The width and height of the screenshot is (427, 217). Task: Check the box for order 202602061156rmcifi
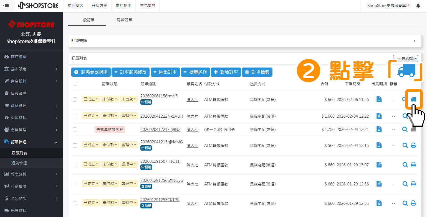coord(75,99)
